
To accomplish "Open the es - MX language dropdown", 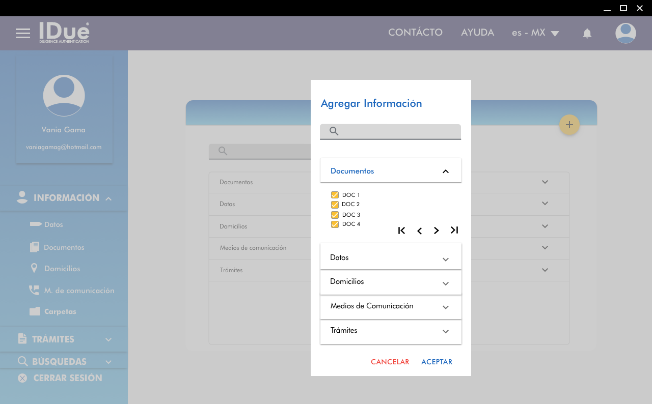I will (535, 33).
